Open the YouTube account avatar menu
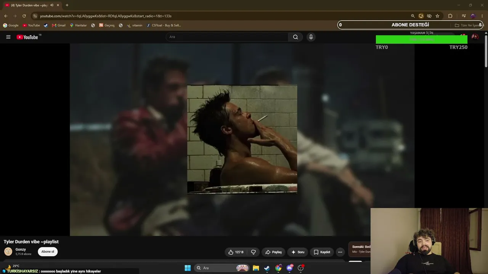This screenshot has width=488, height=274. 475,37
